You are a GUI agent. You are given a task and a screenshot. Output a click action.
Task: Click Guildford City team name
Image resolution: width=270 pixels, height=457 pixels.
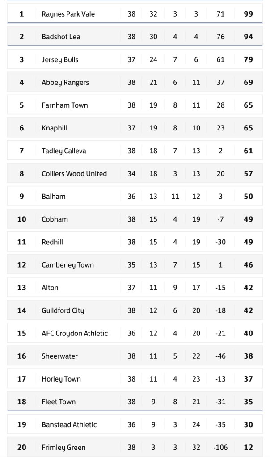pyautogui.click(x=63, y=310)
